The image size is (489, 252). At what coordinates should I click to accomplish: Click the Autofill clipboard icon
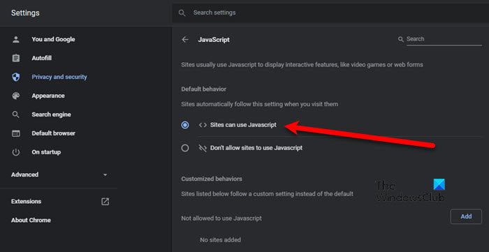coord(15,58)
